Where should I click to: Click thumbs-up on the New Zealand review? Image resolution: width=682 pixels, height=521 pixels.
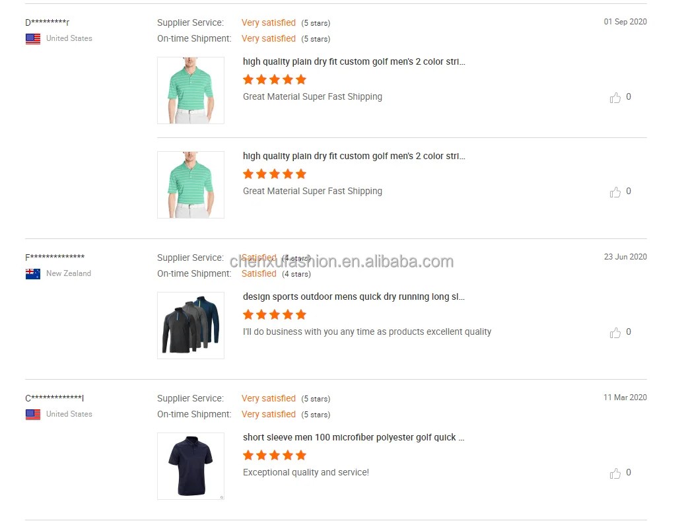[x=615, y=333]
